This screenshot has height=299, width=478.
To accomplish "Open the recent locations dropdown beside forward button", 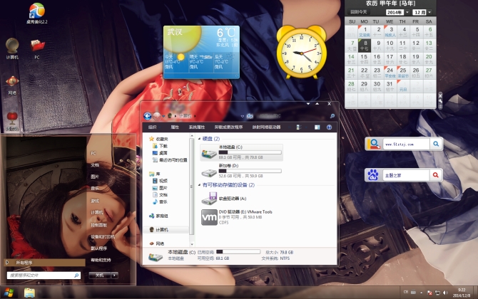I will coord(163,116).
